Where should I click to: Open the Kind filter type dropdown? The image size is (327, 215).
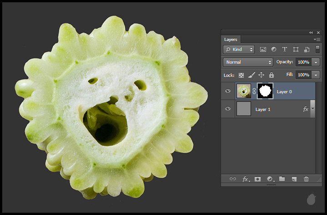tap(239, 49)
